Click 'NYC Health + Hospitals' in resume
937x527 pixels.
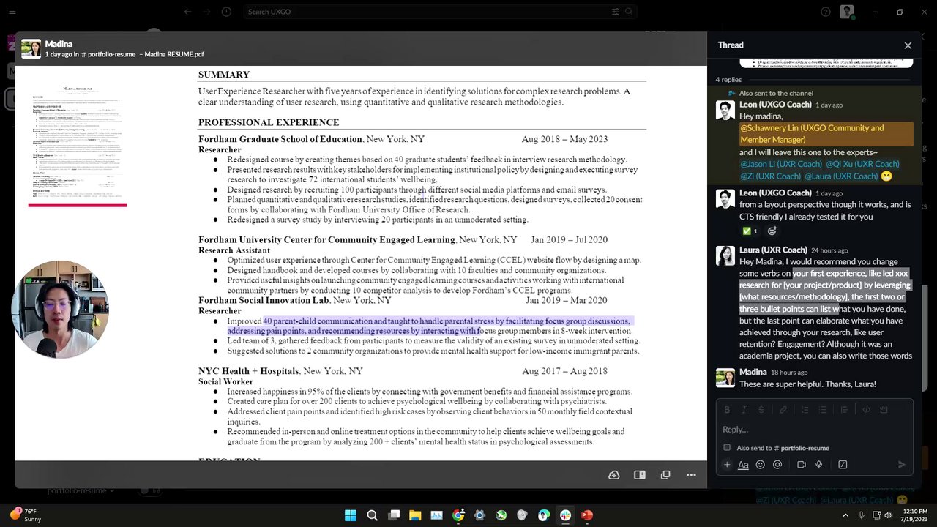tap(248, 371)
